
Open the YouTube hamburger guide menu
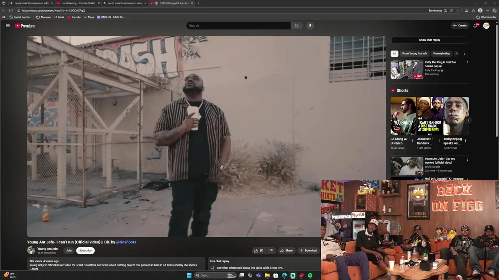click(7, 26)
